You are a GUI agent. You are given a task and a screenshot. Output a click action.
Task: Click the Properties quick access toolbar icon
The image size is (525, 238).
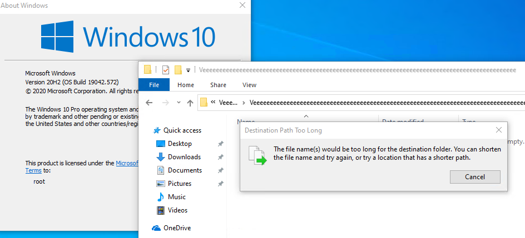[x=166, y=70]
